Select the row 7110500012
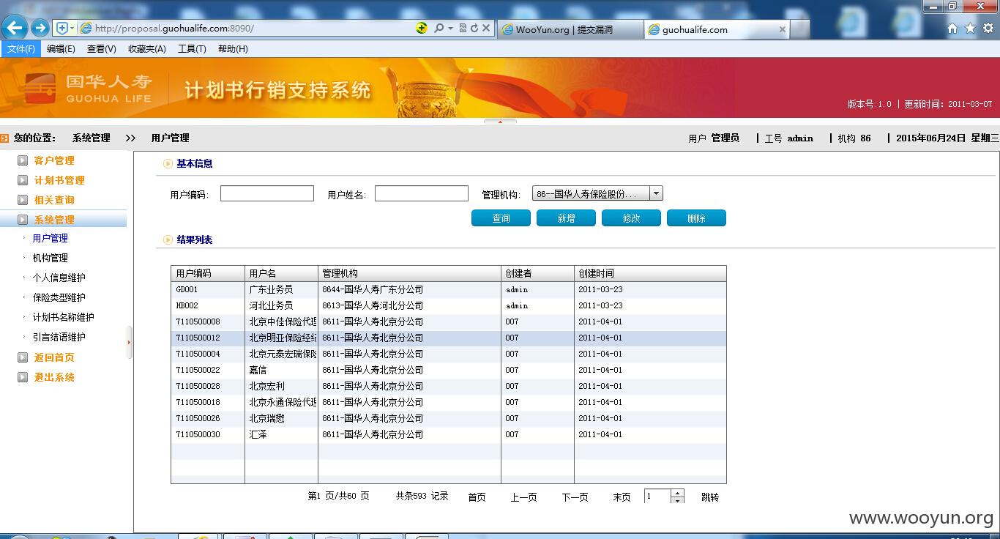 coord(449,338)
